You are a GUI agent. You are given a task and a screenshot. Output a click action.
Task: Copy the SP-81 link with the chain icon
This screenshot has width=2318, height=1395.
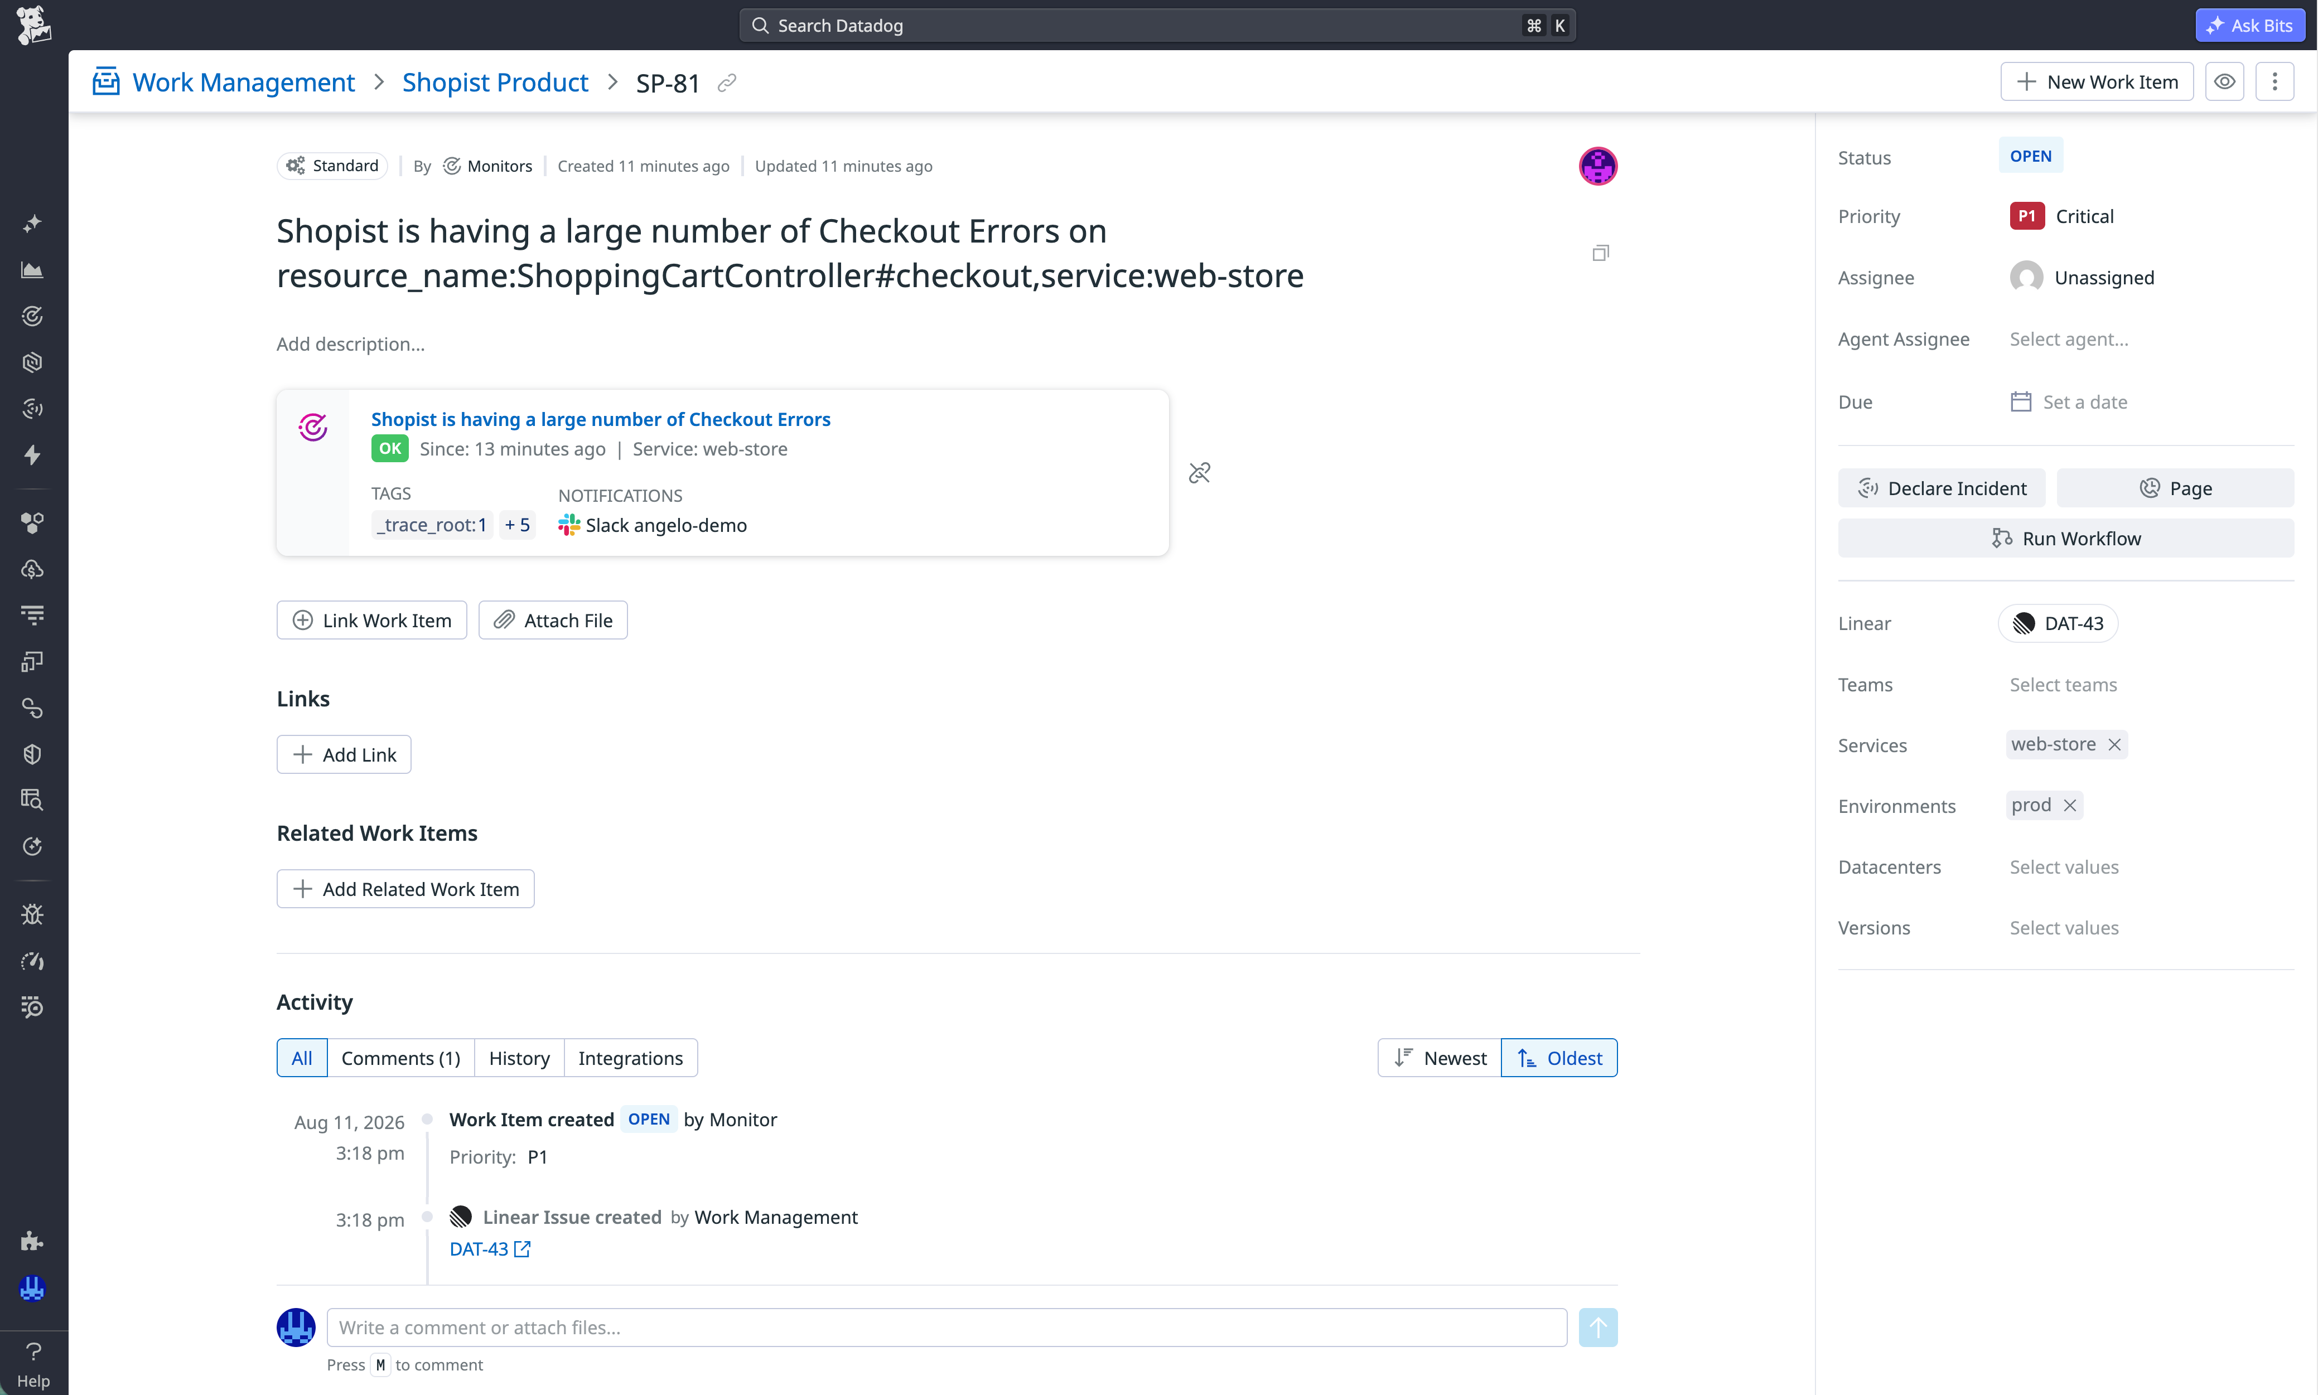(x=727, y=83)
